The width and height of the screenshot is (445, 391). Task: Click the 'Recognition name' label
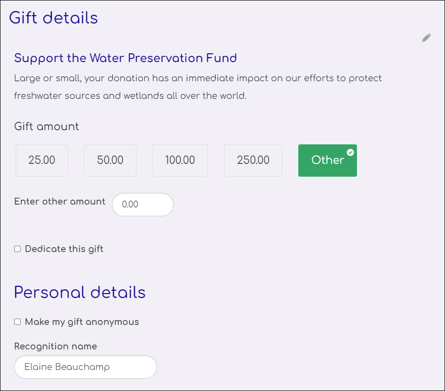click(x=56, y=346)
